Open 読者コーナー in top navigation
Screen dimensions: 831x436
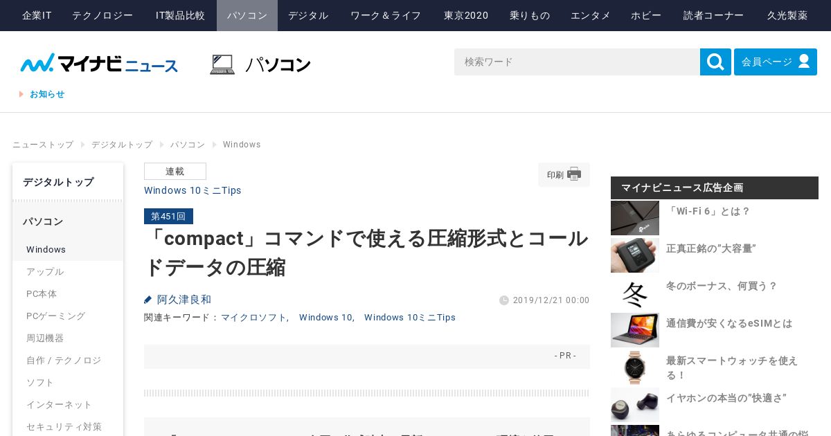tap(714, 15)
